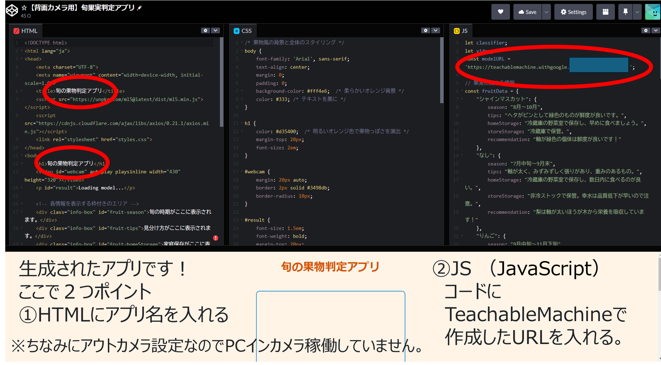Expand HTML panel dropdown chevron
This screenshot has height=365, width=661.
tap(215, 30)
